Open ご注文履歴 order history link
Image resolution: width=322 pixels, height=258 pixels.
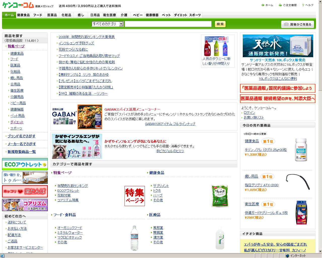(x=288, y=5)
